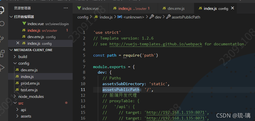Click Explorer panel title 资源管理器

pos(22,8)
